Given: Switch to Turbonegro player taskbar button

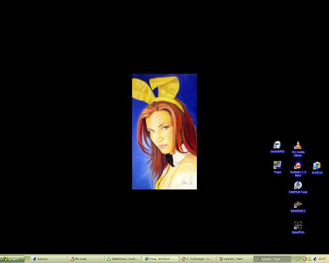Looking at the screenshot, I should coord(197,259).
